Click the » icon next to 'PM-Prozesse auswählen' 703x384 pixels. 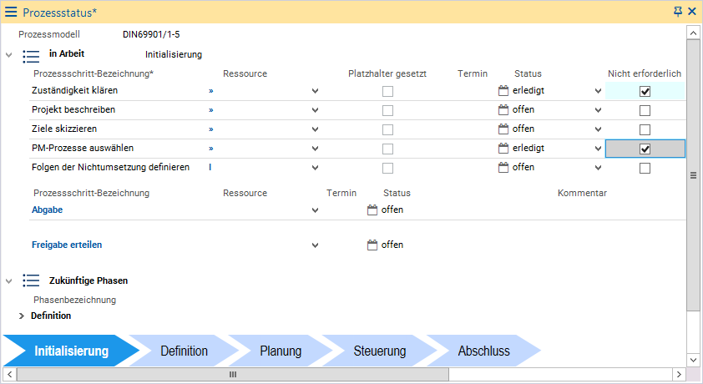click(210, 149)
